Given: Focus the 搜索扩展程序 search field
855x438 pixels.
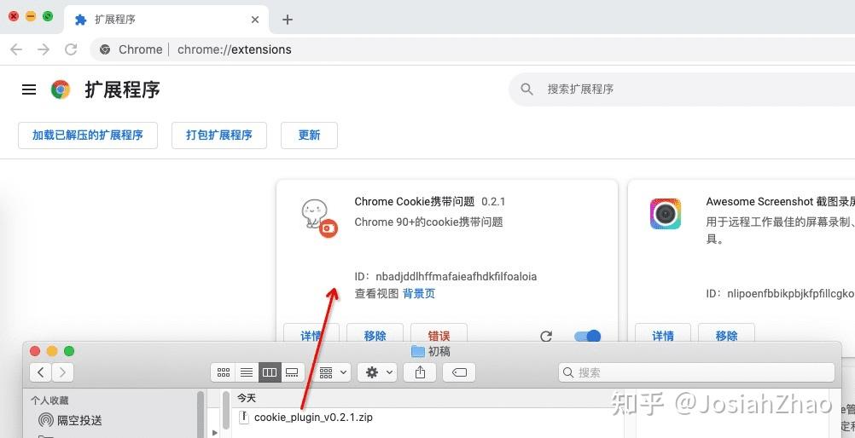Looking at the screenshot, I should (x=682, y=89).
